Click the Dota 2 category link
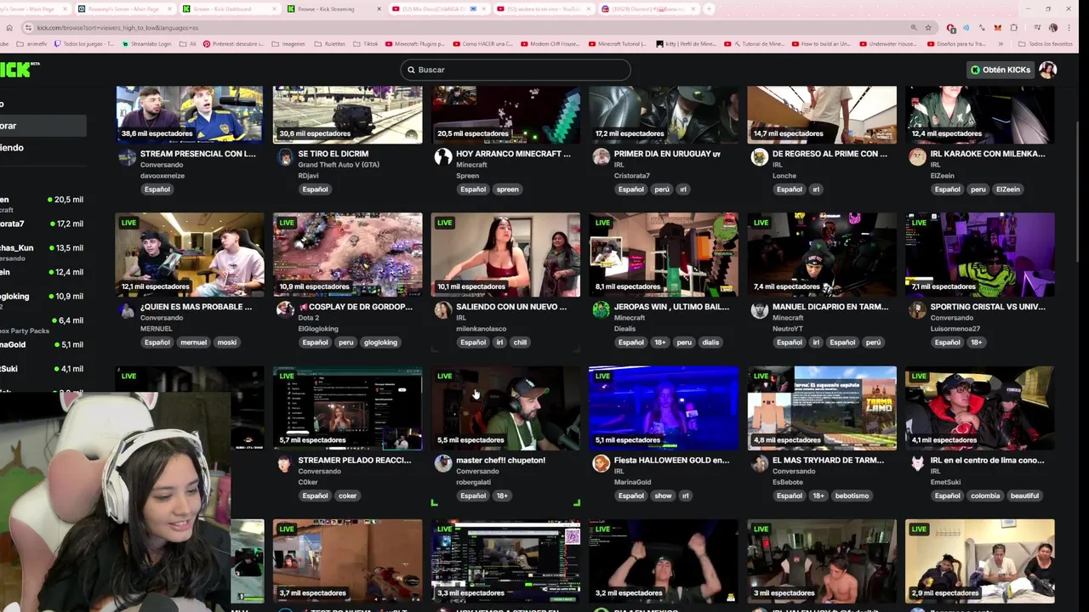The width and height of the screenshot is (1089, 612). coord(310,318)
